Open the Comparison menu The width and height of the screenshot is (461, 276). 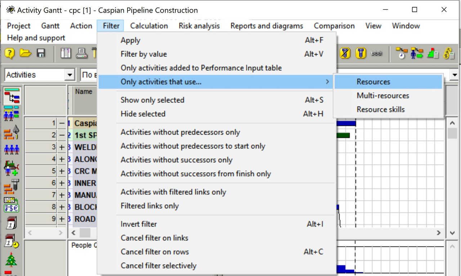click(334, 26)
